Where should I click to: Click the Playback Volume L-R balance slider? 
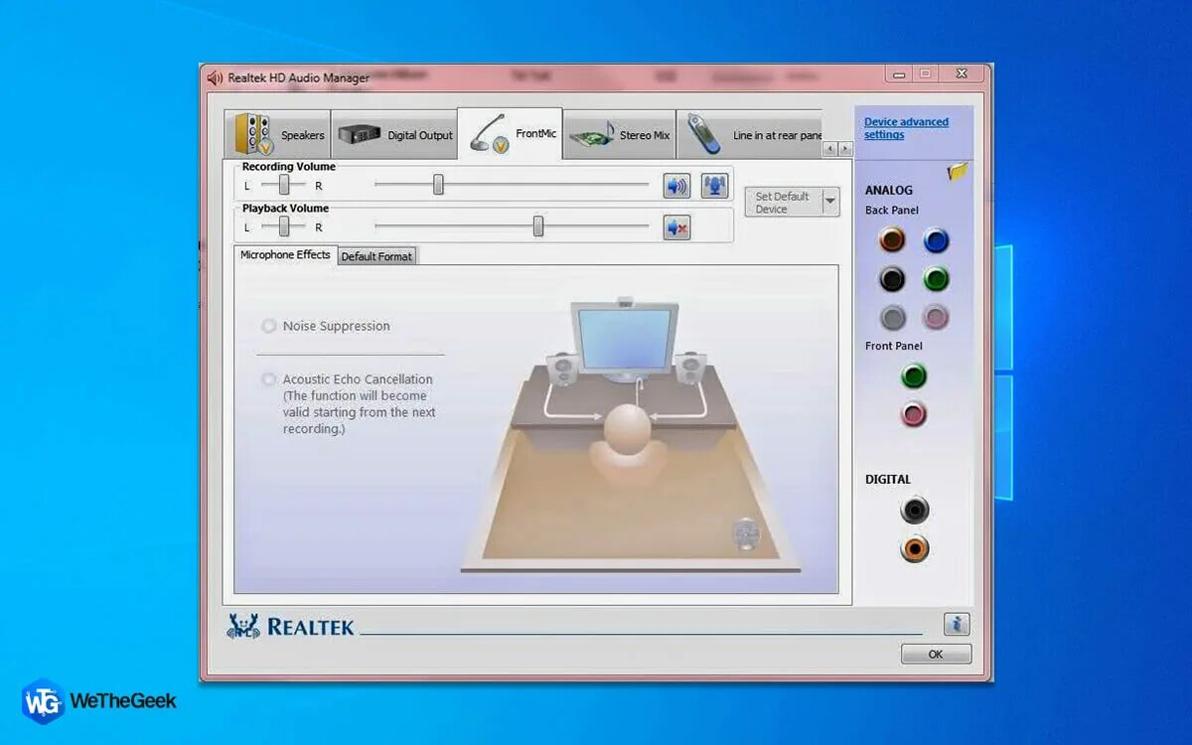point(284,226)
